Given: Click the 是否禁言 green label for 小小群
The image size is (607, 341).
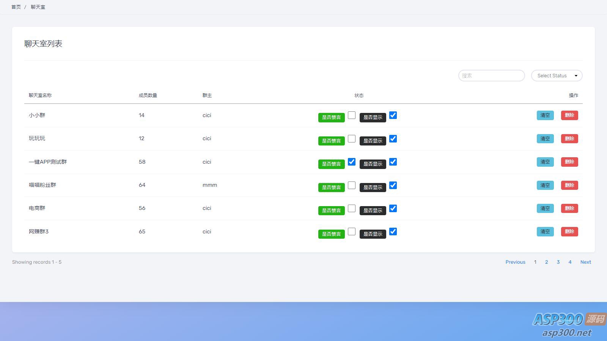Looking at the screenshot, I should pyautogui.click(x=332, y=117).
